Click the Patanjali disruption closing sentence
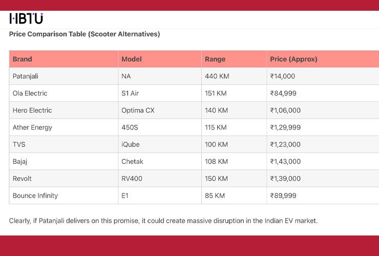This screenshot has width=379, height=256. (163, 221)
